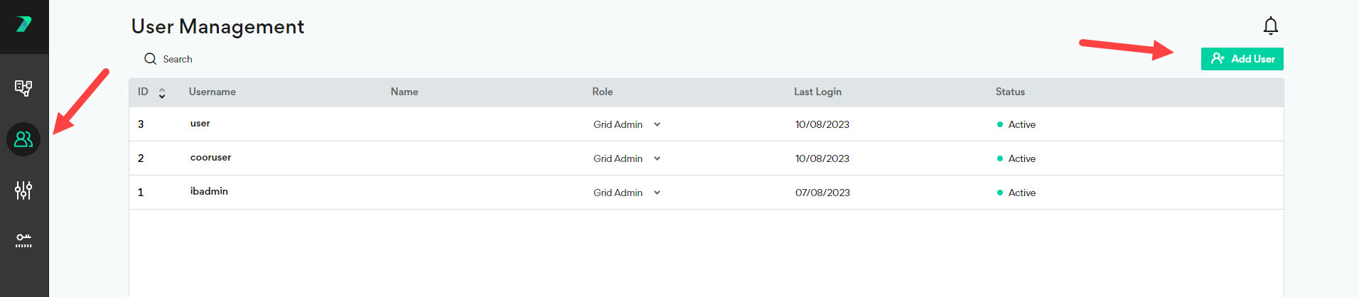This screenshot has height=297, width=1359.
Task: Expand the role dropdown for user
Action: pos(657,124)
